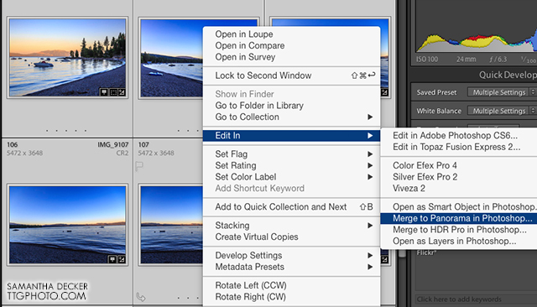Click the develop adjustments badge on the sunset trees thumbnail
Viewport: 537px width, 307px height.
pos(122,92)
